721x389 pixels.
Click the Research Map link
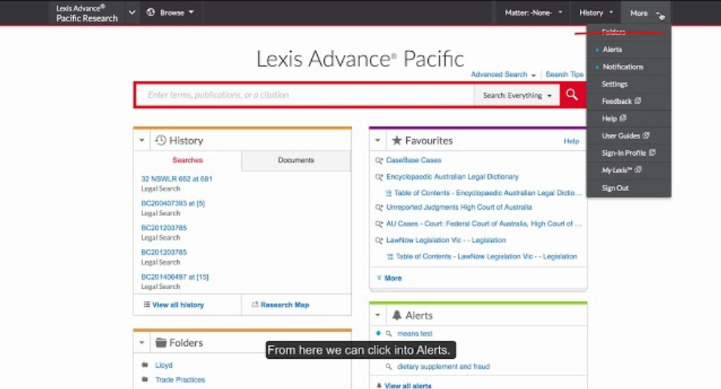pos(285,305)
